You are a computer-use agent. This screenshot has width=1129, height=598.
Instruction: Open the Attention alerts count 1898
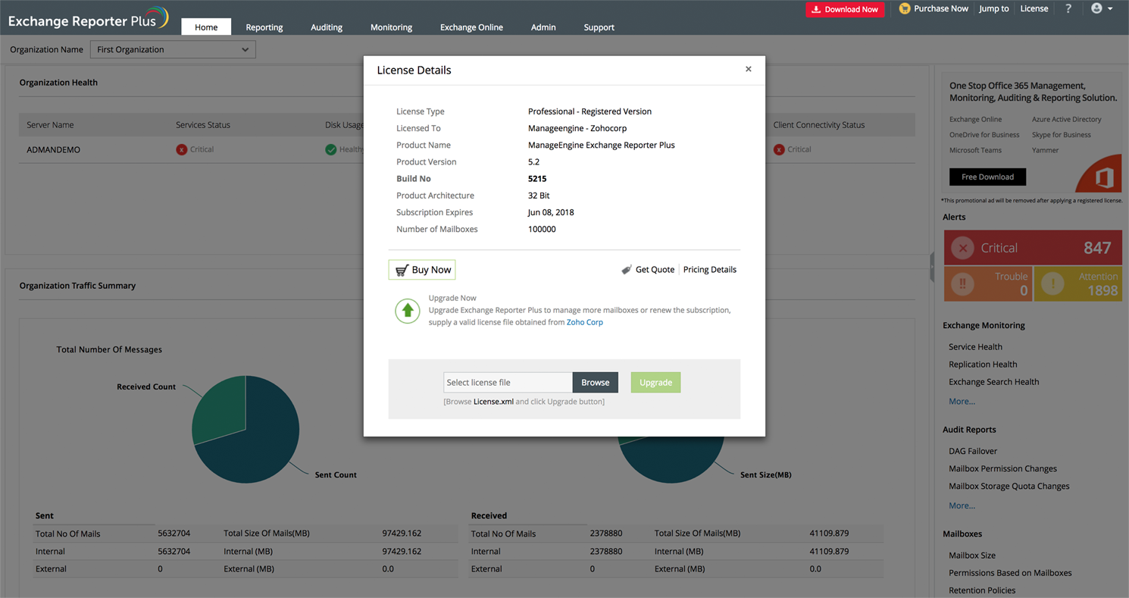[x=1078, y=284]
